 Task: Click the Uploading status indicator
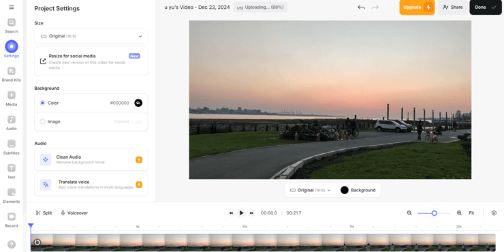click(260, 7)
